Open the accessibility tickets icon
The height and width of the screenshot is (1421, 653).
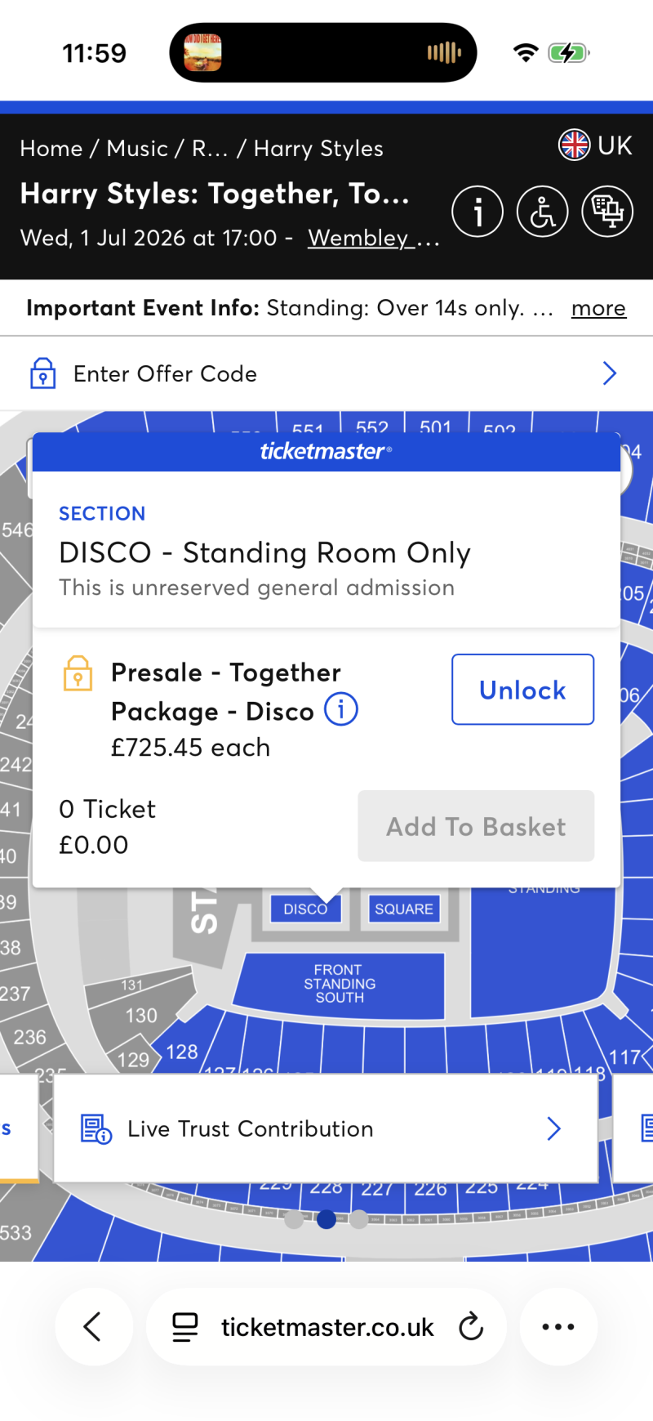click(542, 212)
